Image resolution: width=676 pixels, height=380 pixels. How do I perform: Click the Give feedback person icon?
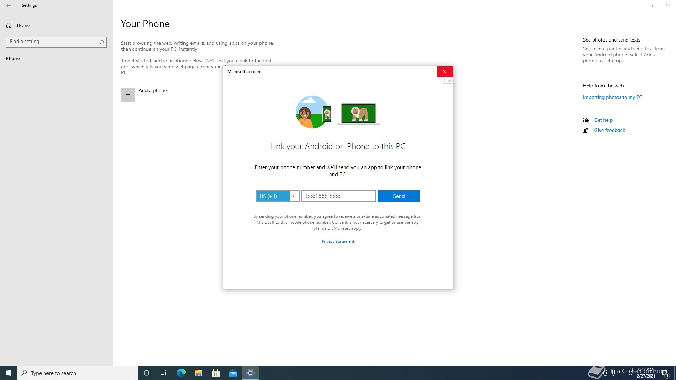coord(586,131)
